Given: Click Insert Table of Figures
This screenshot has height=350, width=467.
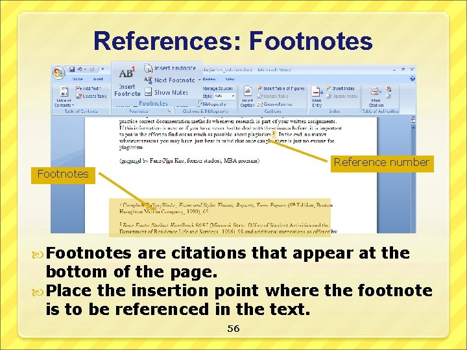Looking at the screenshot, I should click(281, 88).
